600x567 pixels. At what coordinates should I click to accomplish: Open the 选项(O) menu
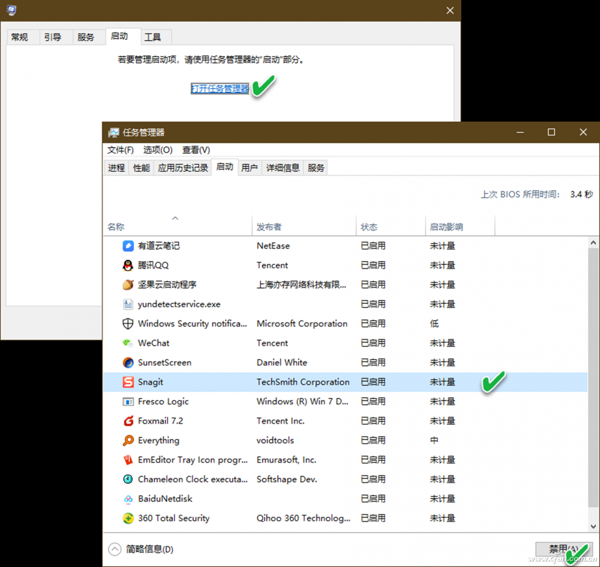[158, 150]
